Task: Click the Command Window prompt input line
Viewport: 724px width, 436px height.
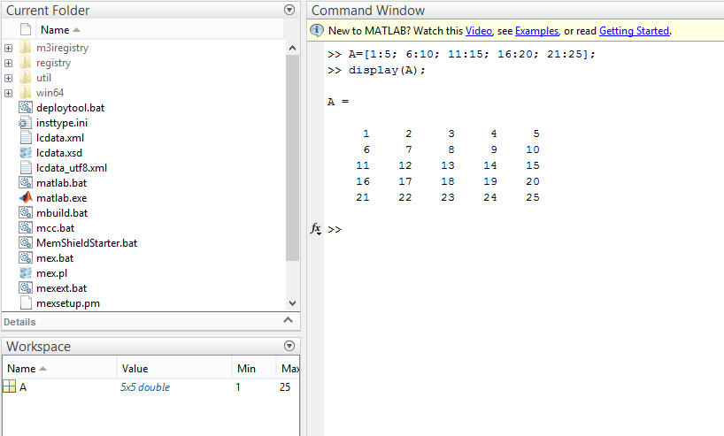Action: coord(522,229)
